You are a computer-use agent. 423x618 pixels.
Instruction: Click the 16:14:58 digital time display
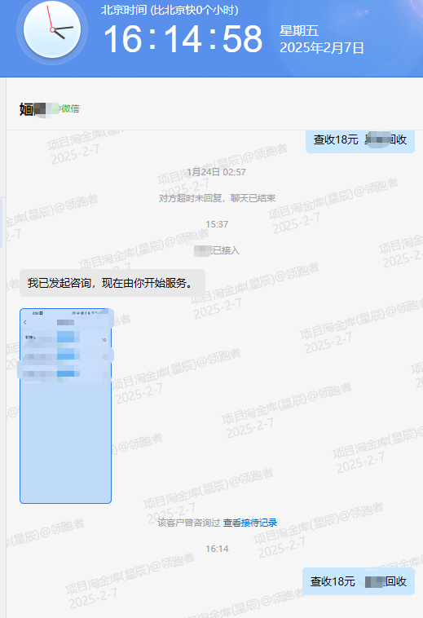coord(183,38)
